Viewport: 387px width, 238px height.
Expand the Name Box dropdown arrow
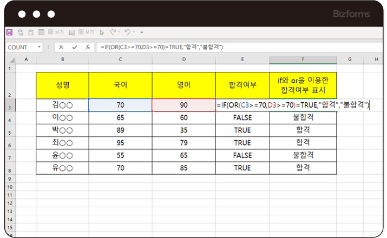click(39, 47)
